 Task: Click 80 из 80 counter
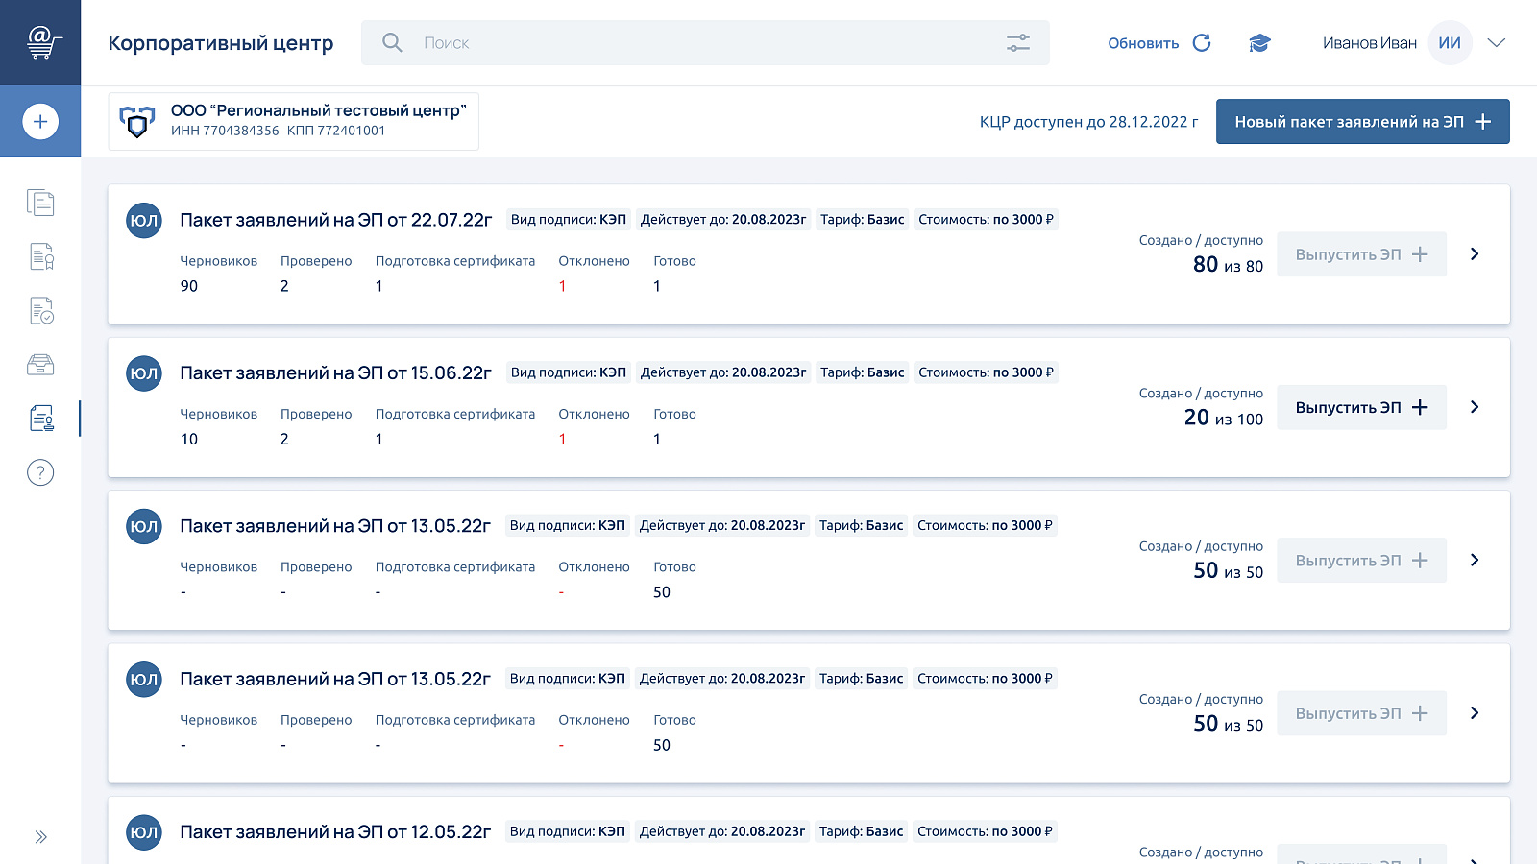[1228, 264]
